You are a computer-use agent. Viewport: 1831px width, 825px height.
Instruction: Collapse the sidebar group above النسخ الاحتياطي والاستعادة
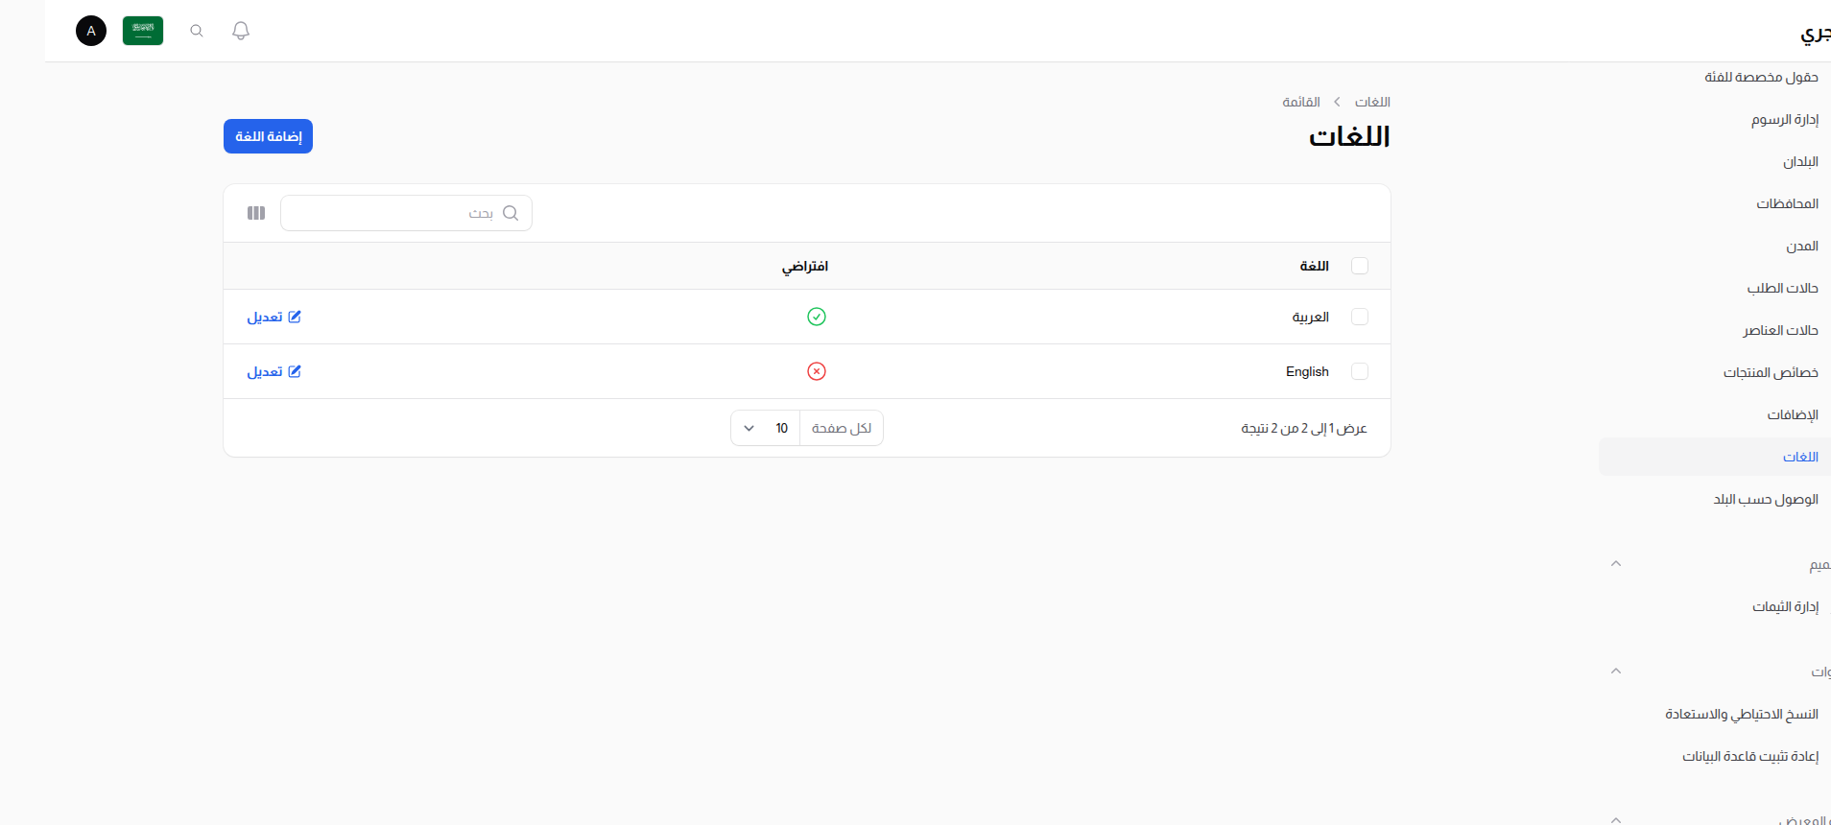click(x=1616, y=672)
